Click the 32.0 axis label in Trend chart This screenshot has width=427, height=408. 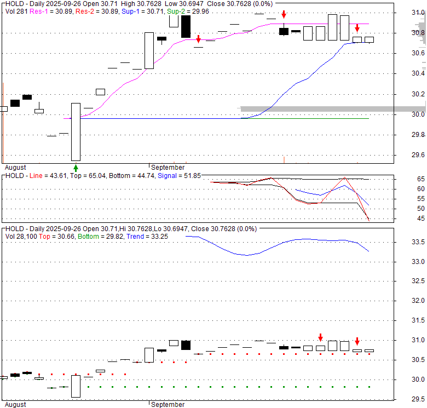point(418,301)
